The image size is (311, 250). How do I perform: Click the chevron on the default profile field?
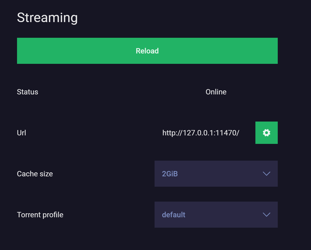point(266,215)
